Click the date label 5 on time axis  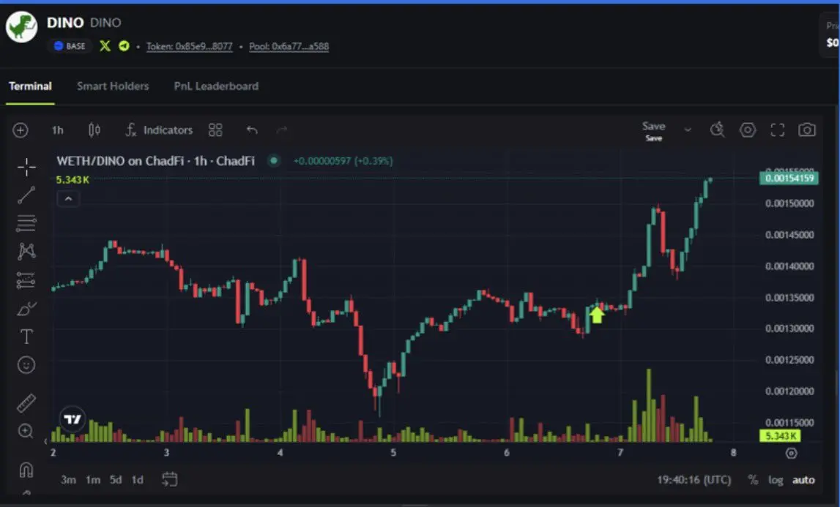393,452
